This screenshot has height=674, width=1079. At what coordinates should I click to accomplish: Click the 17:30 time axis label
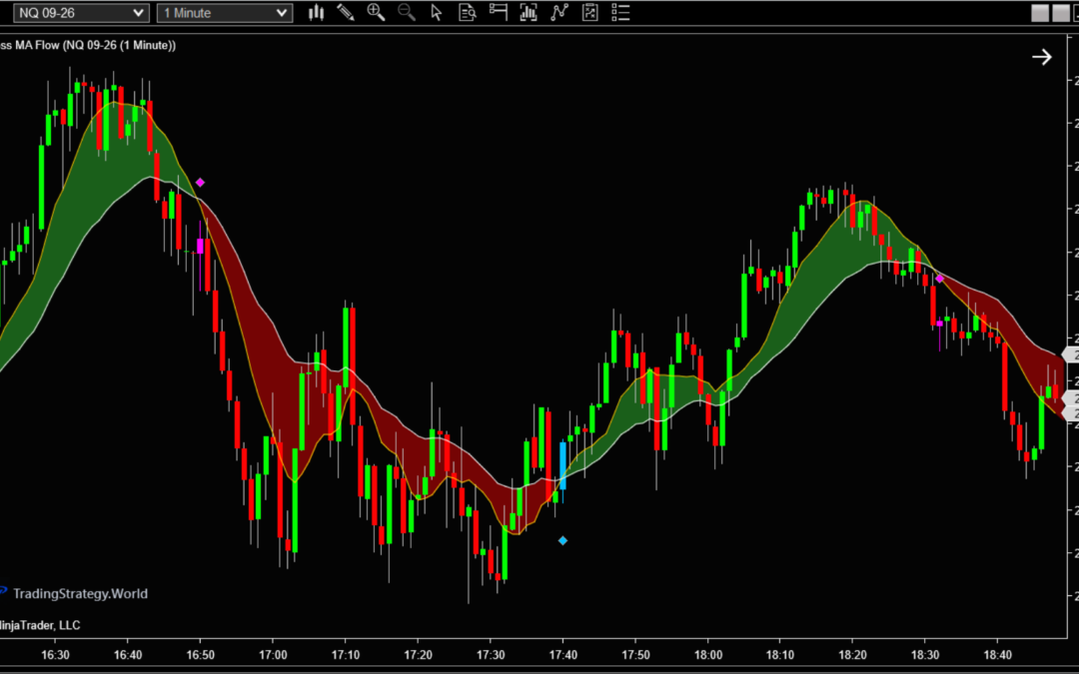click(x=491, y=654)
